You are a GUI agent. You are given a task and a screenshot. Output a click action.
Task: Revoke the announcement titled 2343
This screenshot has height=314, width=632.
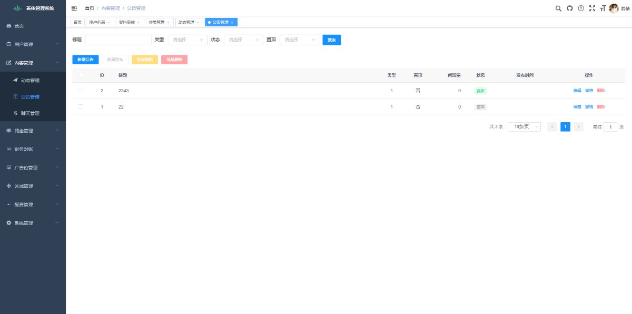(589, 91)
